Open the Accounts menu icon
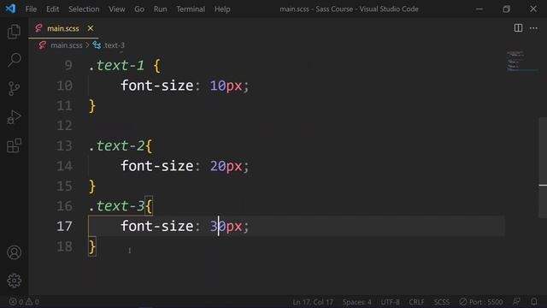Image resolution: width=547 pixels, height=308 pixels. 14,252
